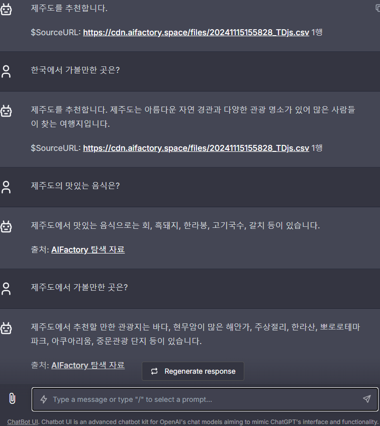Click the lightning bolt prompt icon
The height and width of the screenshot is (426, 380).
point(44,399)
